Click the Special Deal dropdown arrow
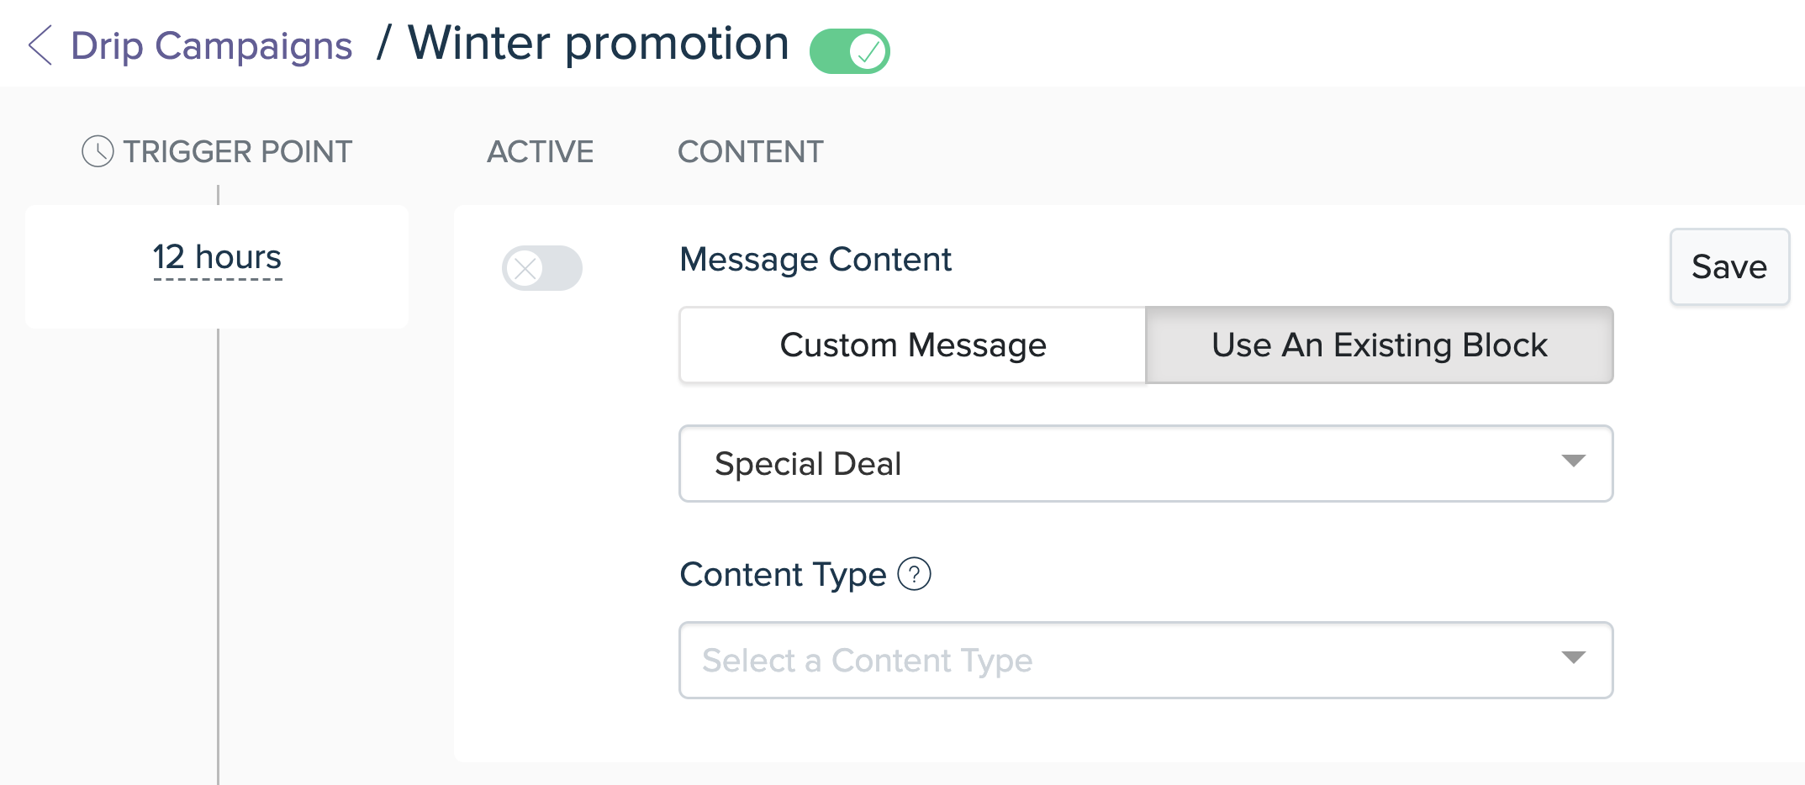This screenshot has height=785, width=1805. (1573, 461)
